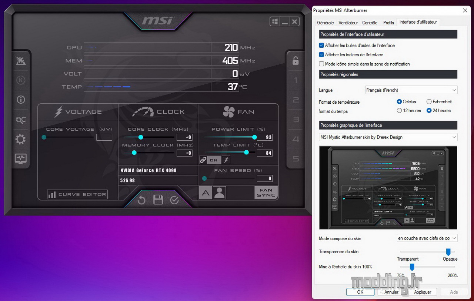Select 12 heures time format

[399, 110]
